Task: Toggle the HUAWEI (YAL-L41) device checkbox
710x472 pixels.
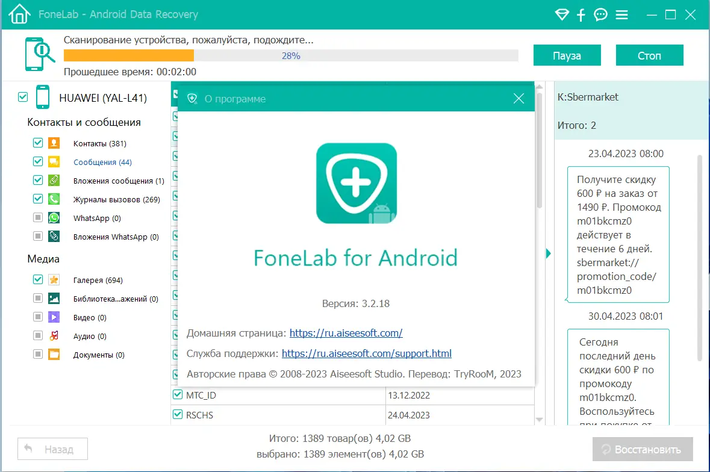Action: (x=22, y=96)
